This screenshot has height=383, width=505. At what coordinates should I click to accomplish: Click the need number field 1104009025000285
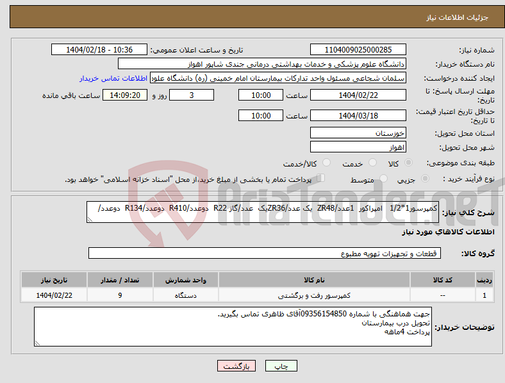[358, 50]
